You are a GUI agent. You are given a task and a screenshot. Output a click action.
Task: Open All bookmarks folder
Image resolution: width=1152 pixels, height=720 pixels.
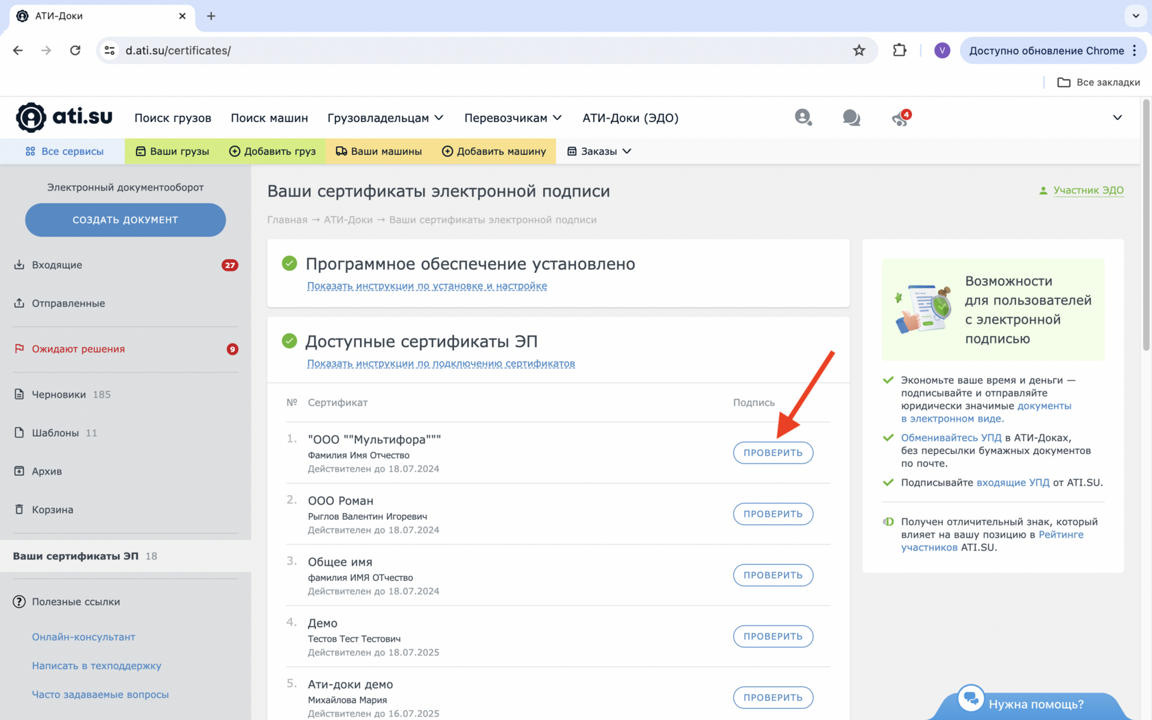coord(1099,82)
